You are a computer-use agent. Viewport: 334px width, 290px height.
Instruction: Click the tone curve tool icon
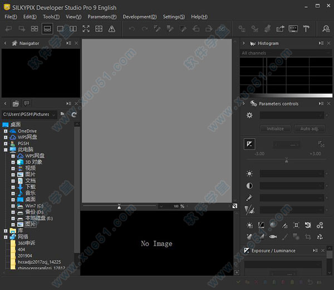[261, 225]
